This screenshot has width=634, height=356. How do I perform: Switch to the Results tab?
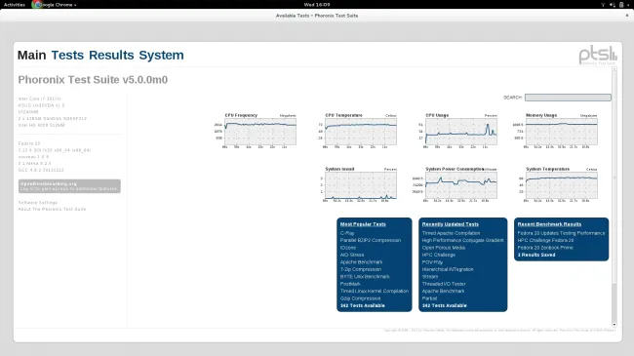111,55
